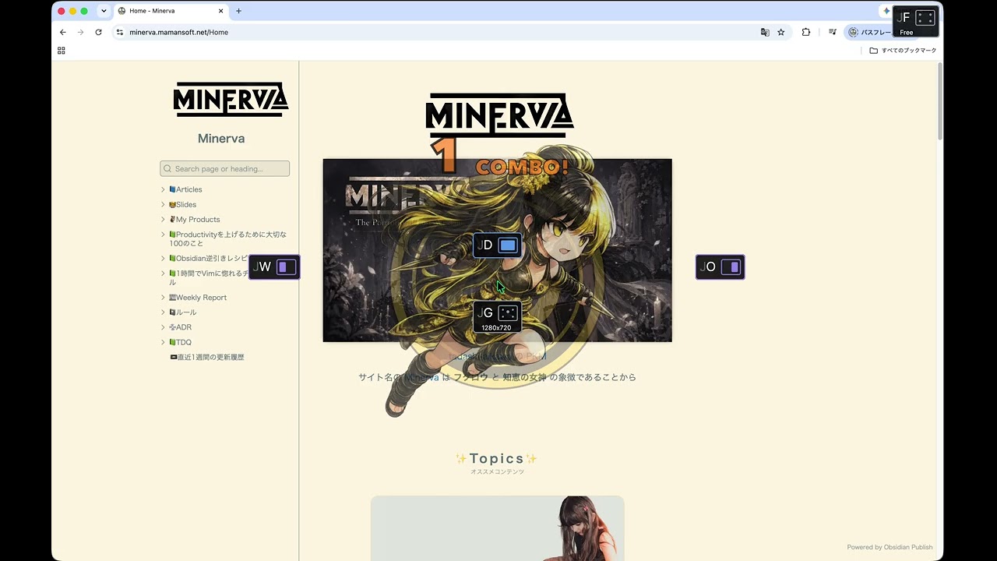Follow the フクロウ link in description
This screenshot has height=561, width=997.
(x=470, y=377)
